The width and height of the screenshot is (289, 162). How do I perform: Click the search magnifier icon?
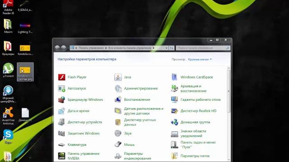point(228,48)
